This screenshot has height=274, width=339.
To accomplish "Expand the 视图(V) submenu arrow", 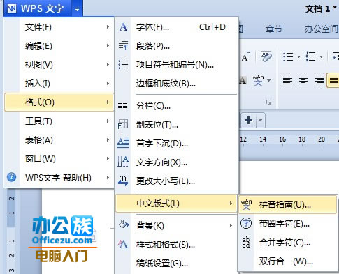I will coord(108,64).
